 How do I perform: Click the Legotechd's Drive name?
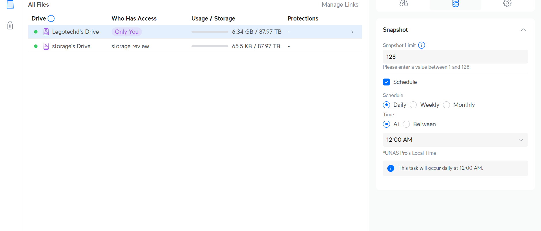76,32
